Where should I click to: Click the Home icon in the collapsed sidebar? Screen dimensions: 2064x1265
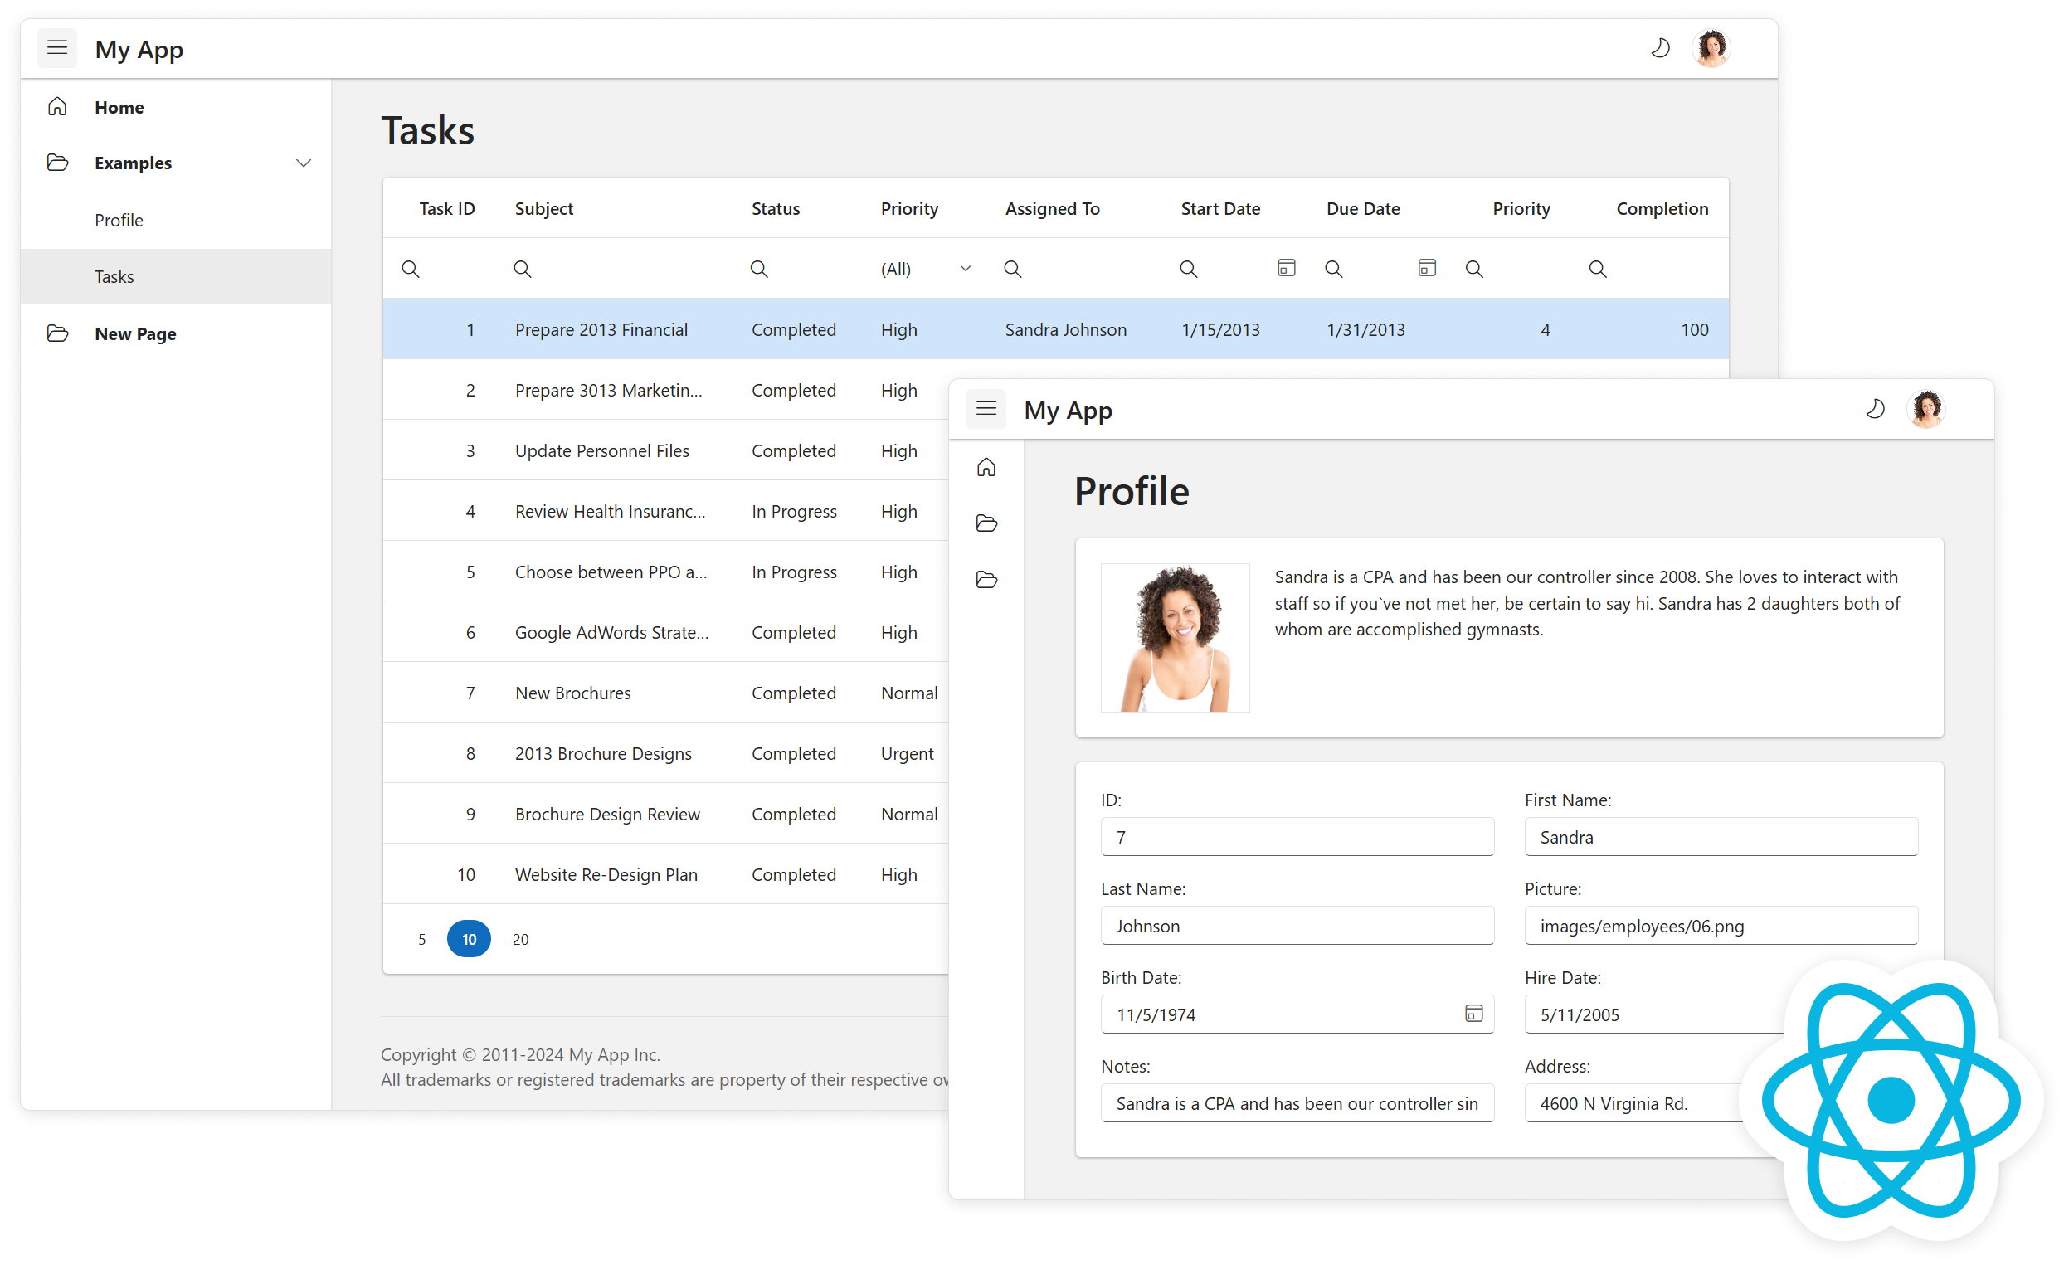tap(986, 469)
